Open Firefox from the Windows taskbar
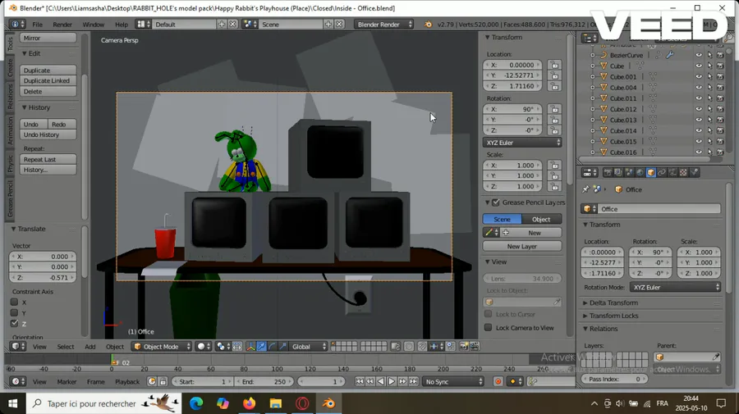This screenshot has height=414, width=739. click(250, 403)
